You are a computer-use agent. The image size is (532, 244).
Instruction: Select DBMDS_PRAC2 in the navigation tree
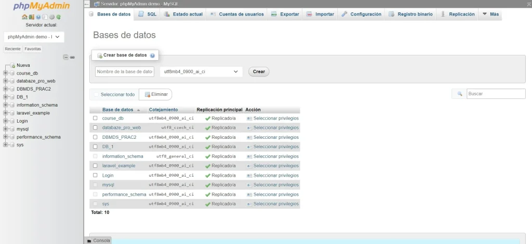(x=34, y=89)
